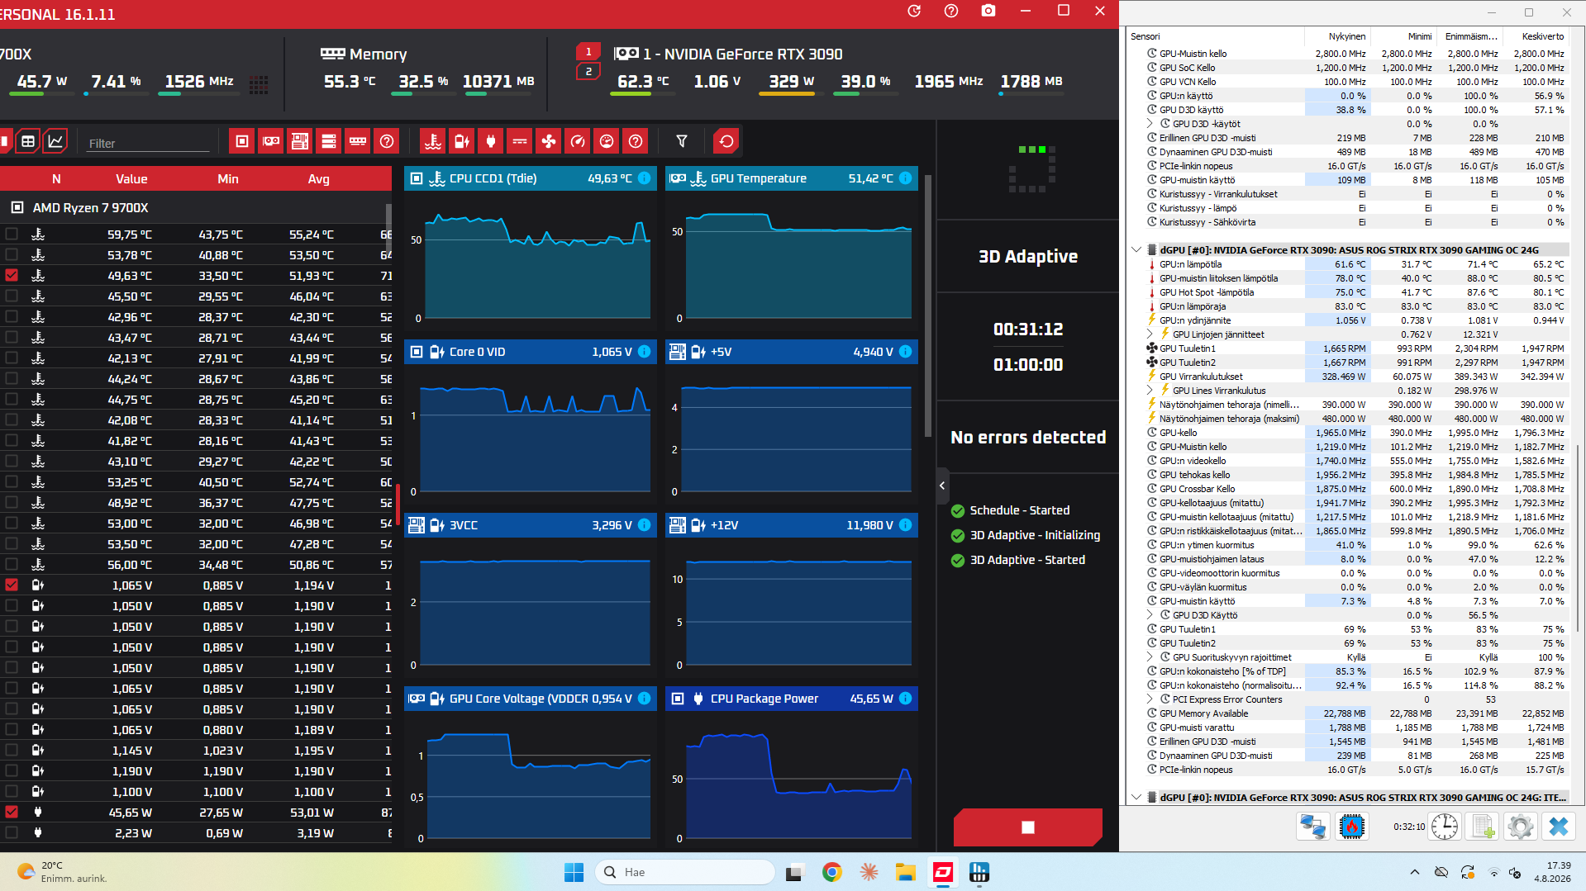Screen dimensions: 1586x891
Task: Uncheck the 45,65 W power row
Action: tap(12, 813)
